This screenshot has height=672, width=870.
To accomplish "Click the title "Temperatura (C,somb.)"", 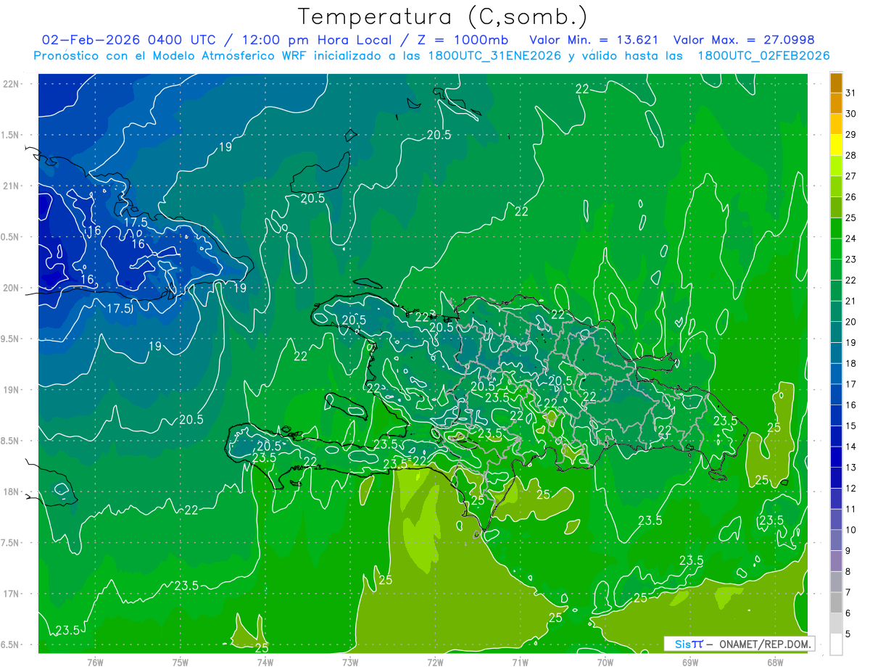I will click(443, 17).
